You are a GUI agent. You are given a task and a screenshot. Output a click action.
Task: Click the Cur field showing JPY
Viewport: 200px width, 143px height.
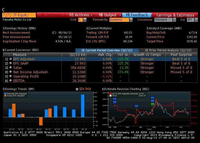click(x=190, y=20)
